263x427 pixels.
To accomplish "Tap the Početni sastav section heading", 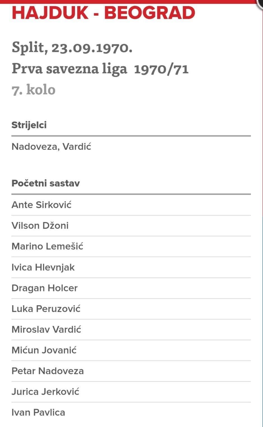I will (x=46, y=183).
